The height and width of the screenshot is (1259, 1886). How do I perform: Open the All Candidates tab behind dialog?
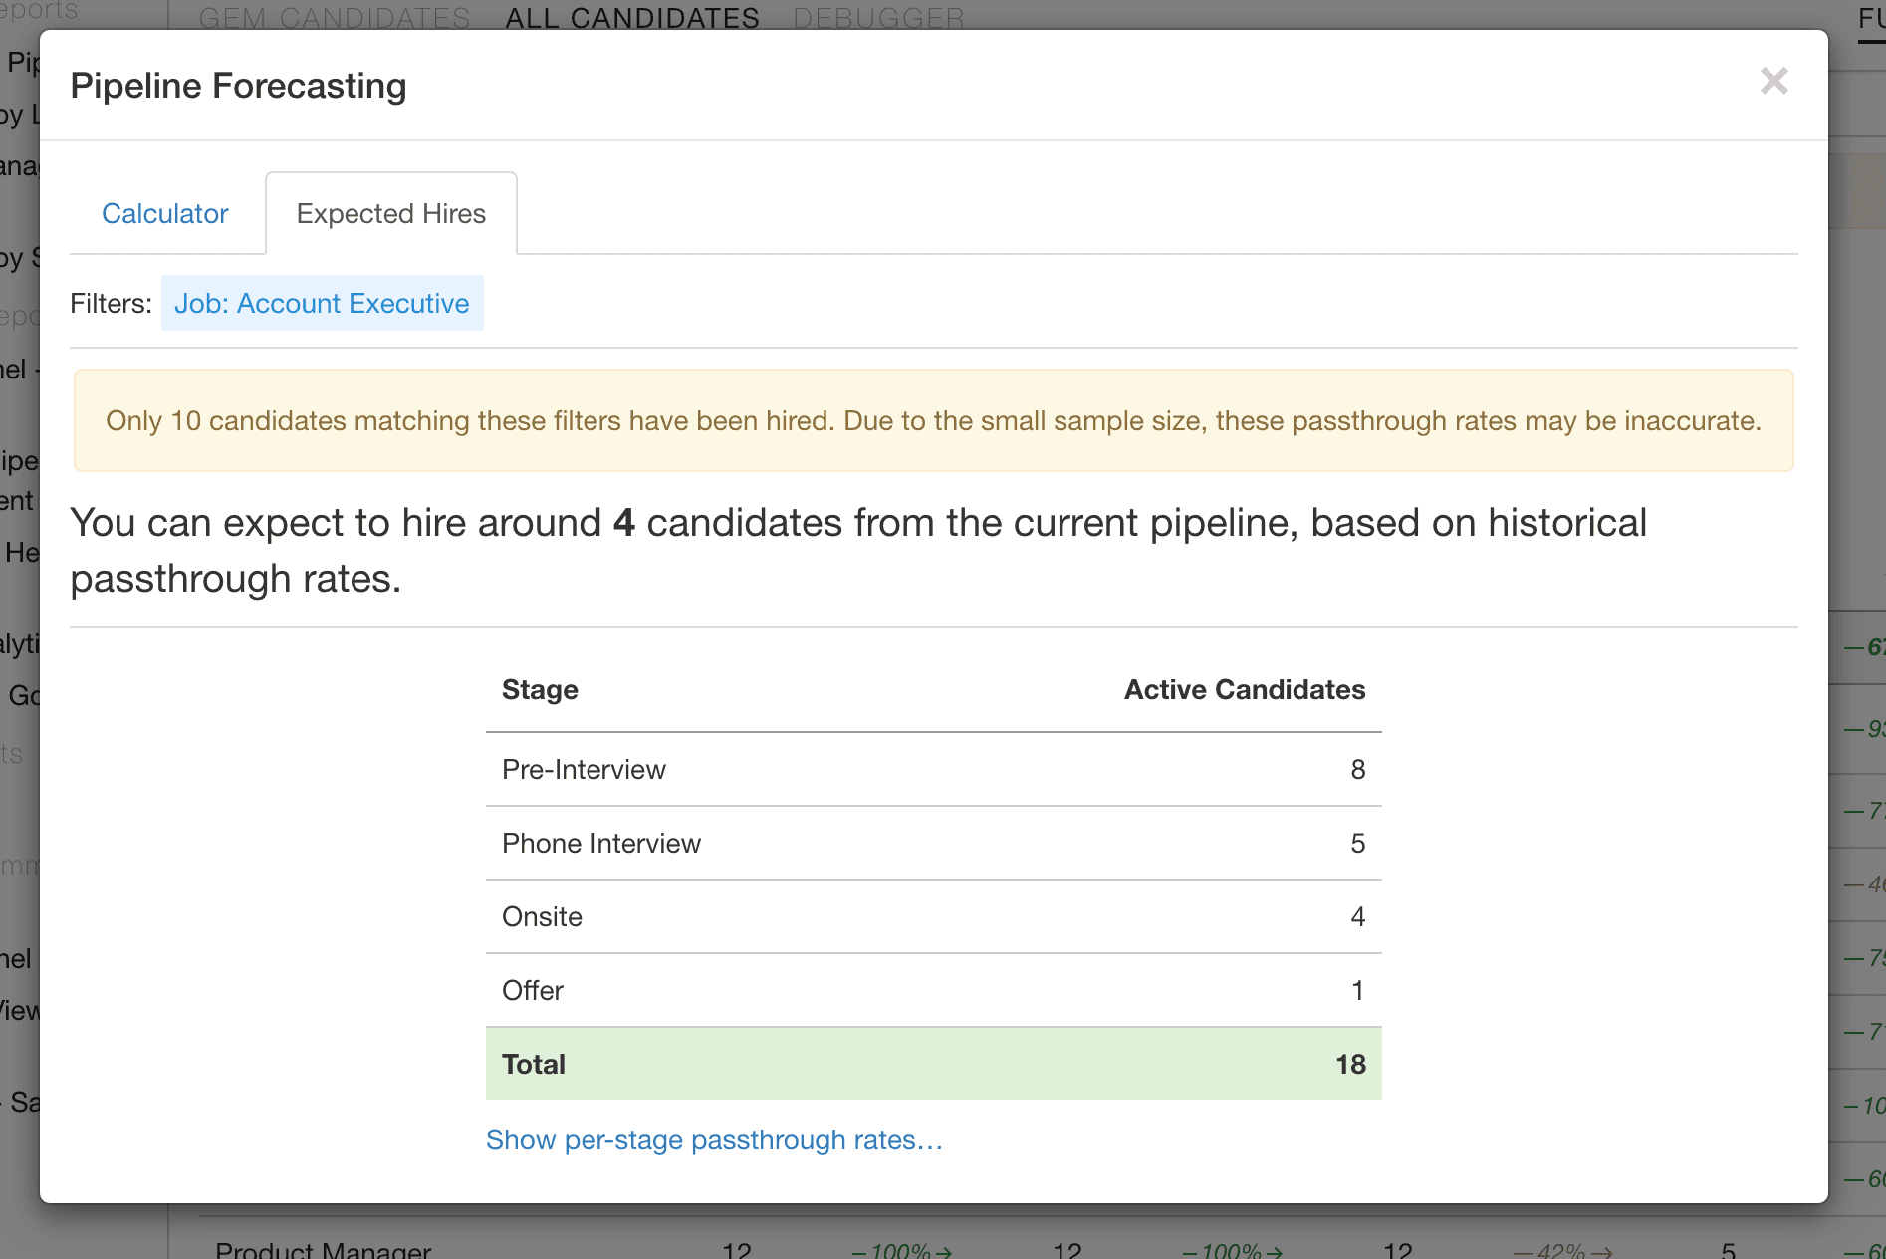click(x=631, y=17)
